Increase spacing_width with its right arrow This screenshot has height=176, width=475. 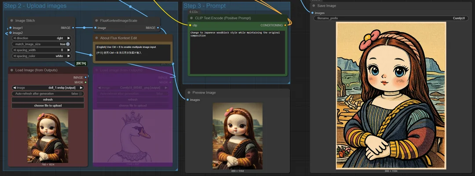[x=69, y=50]
